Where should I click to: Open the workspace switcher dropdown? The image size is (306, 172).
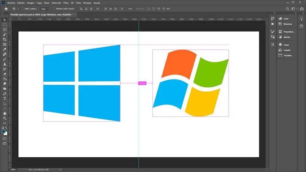click(294, 9)
